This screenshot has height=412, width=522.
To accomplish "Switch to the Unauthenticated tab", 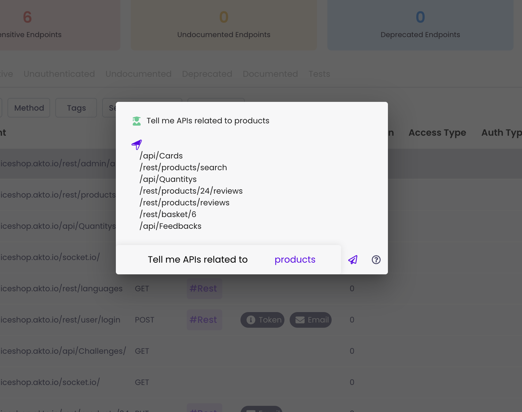I will (x=59, y=74).
